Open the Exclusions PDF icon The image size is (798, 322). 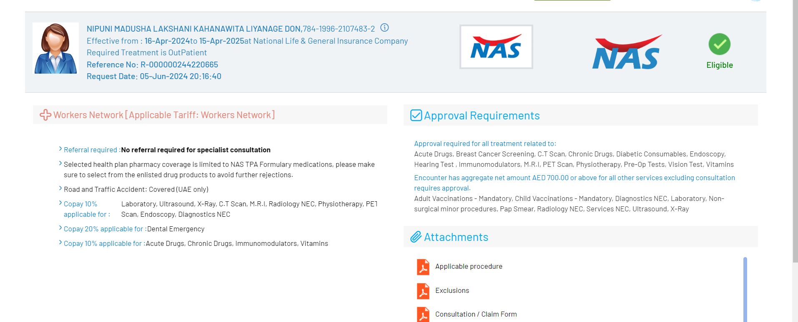pyautogui.click(x=423, y=291)
